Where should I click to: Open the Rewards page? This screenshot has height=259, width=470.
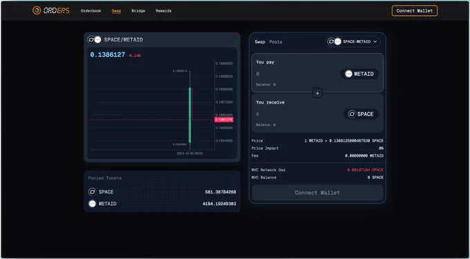pyautogui.click(x=163, y=11)
